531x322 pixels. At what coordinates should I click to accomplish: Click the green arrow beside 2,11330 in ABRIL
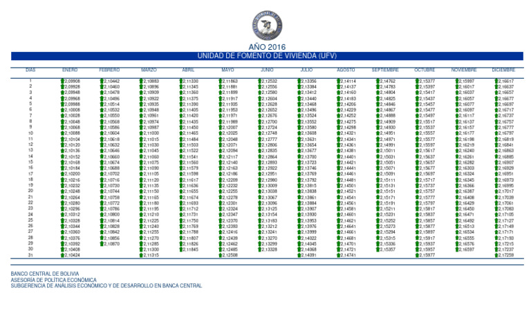point(180,82)
